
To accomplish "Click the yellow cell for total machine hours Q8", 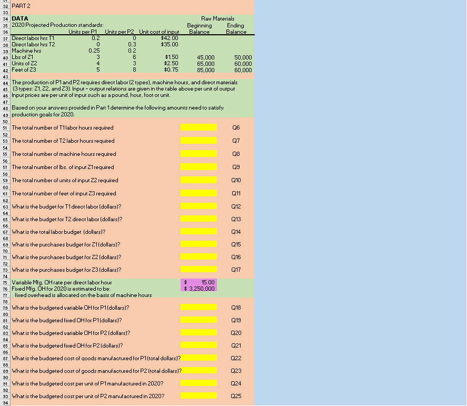I will coord(199,153).
